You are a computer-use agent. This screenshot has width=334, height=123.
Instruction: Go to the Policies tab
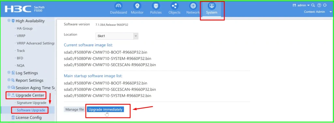[156, 8]
